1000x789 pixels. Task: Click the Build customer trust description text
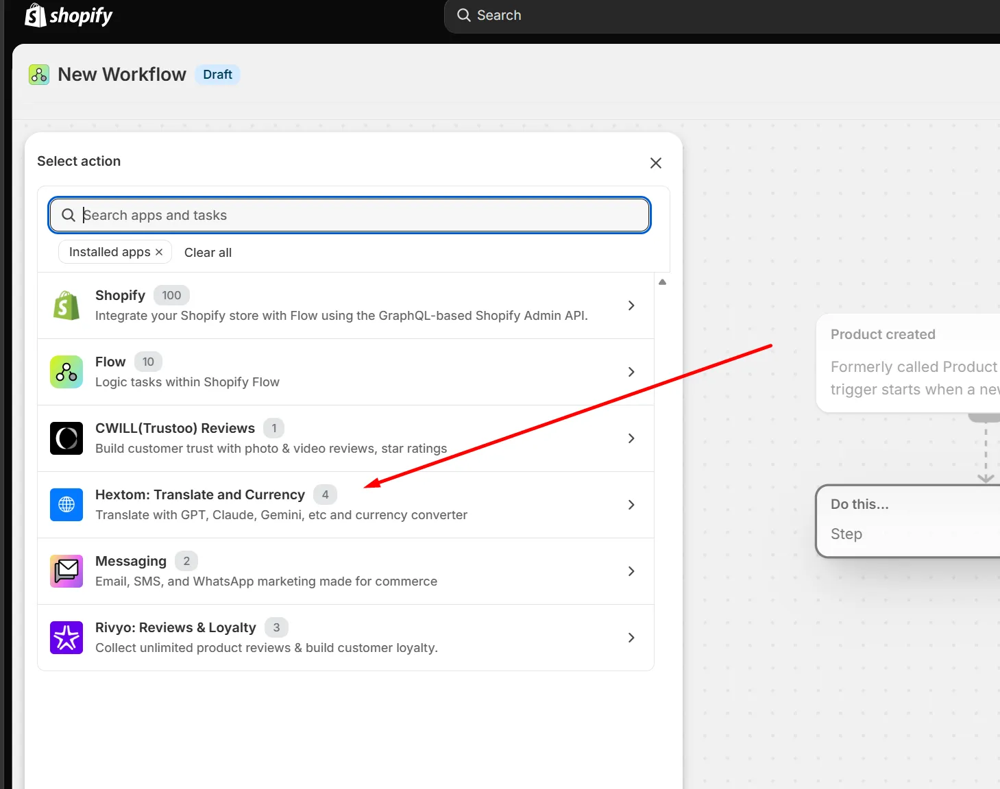click(x=271, y=449)
